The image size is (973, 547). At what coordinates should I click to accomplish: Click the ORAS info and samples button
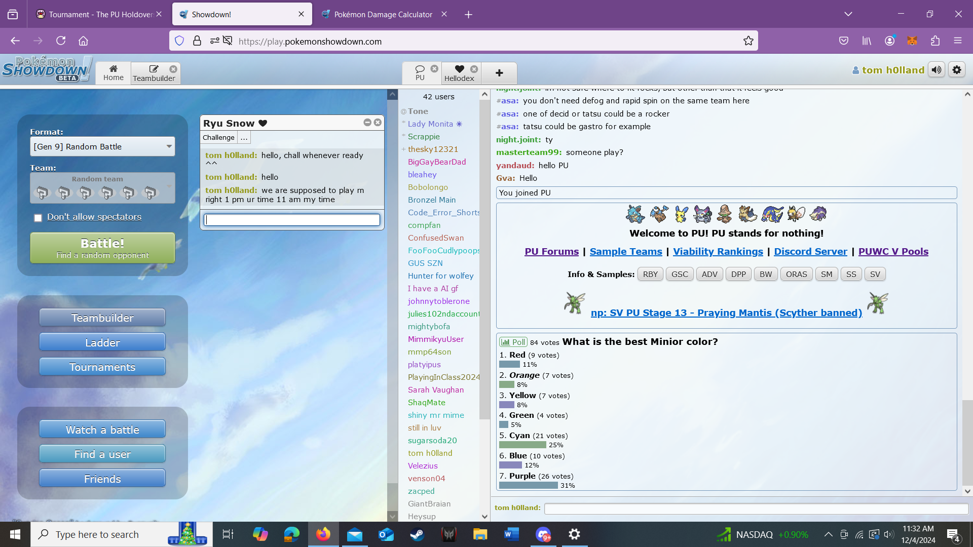pos(797,274)
